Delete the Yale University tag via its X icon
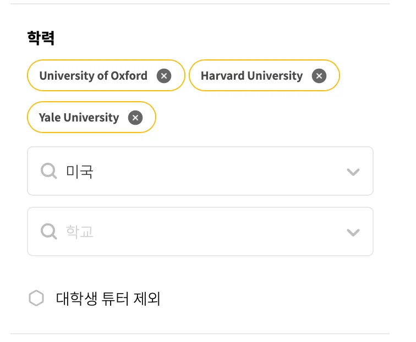Screen dimensions: 416x342 pyautogui.click(x=135, y=118)
